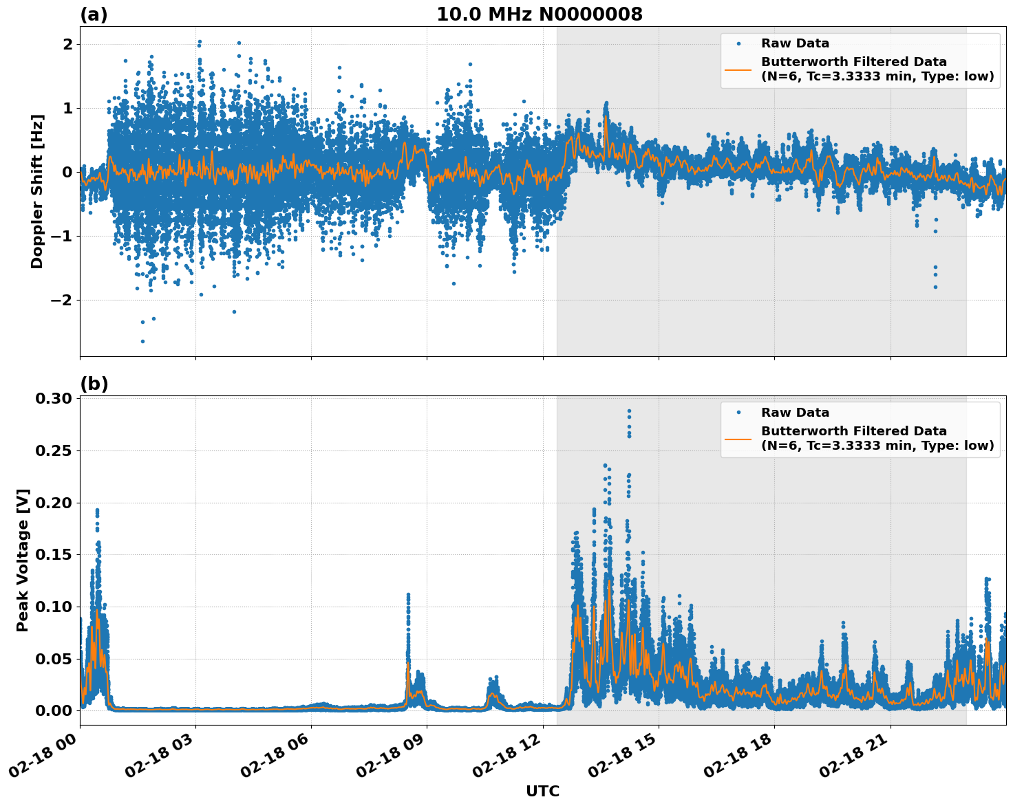This screenshot has height=806, width=1013.
Task: Select the panel label (b)
Action: click(94, 382)
